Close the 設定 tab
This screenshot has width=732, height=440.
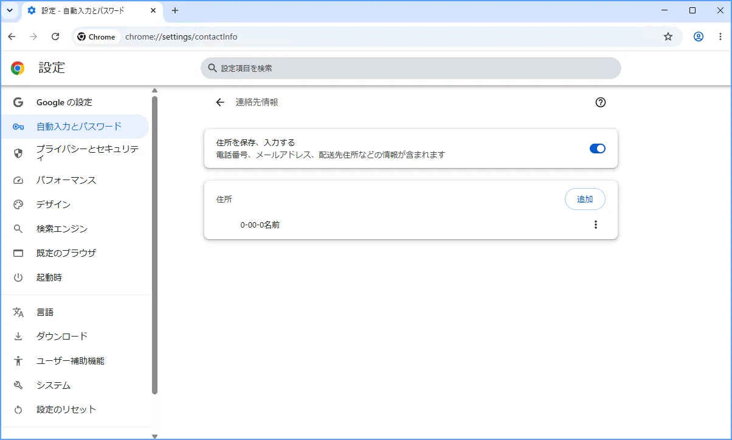(154, 10)
